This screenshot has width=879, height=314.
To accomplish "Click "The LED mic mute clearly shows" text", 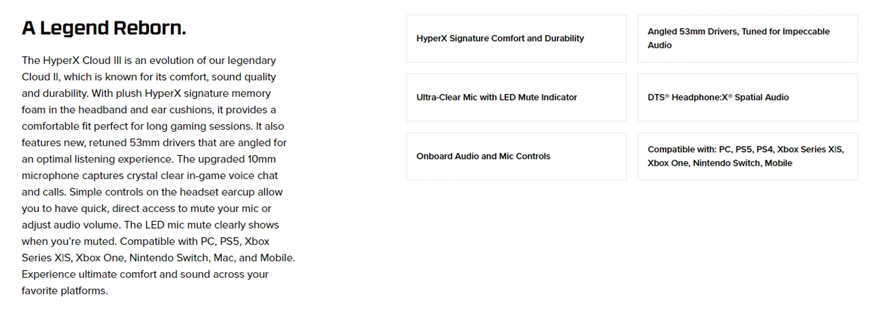I will tap(201, 225).
